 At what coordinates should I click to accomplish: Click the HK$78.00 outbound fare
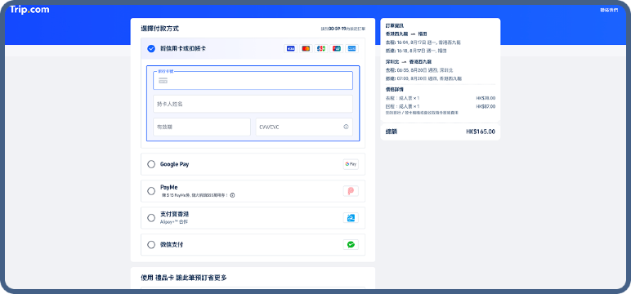(486, 98)
